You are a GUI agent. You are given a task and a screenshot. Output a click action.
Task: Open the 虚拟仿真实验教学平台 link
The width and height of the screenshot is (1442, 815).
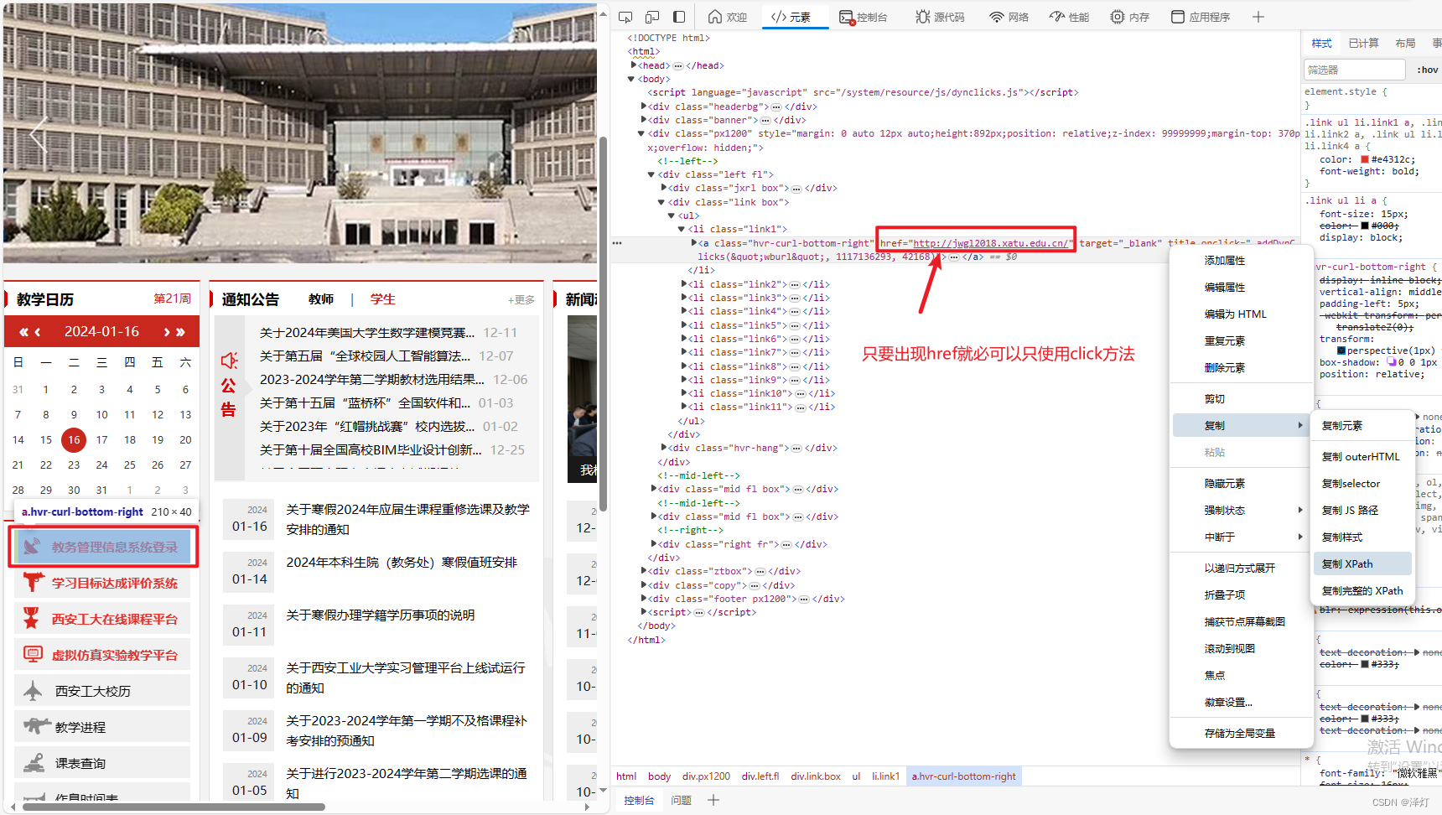click(x=102, y=655)
